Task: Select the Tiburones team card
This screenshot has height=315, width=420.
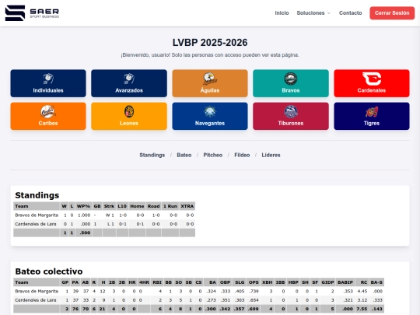Action: (x=291, y=116)
